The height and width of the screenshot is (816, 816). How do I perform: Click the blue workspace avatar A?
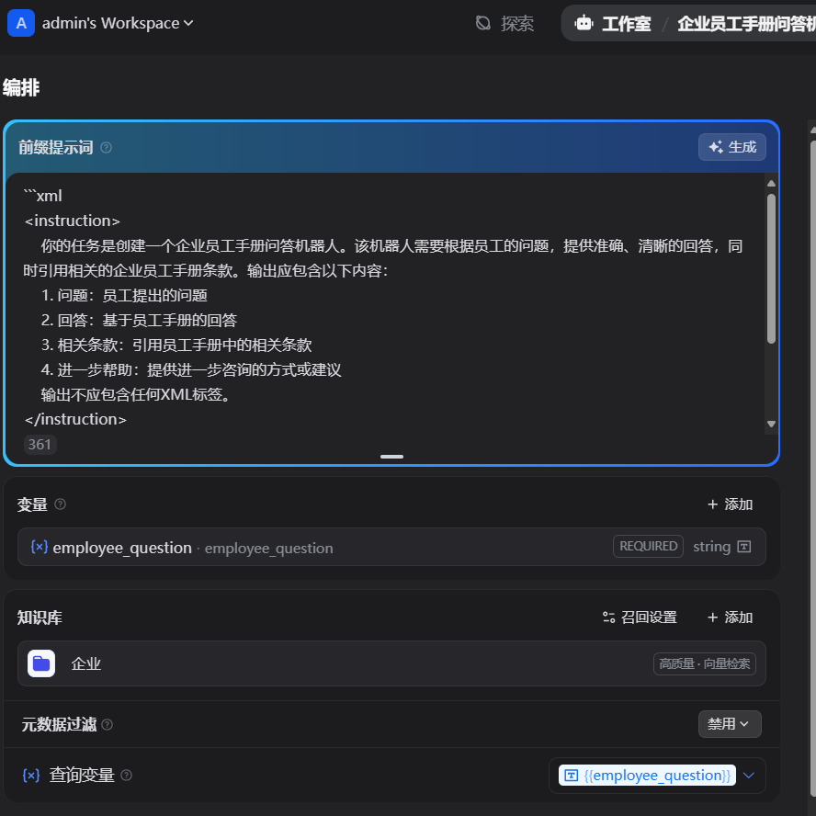pos(21,23)
